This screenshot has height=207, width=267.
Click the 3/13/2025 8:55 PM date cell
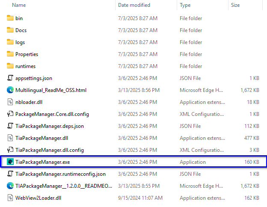[x=139, y=186]
